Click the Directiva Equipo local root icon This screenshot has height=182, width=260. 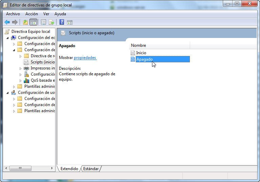(7, 32)
